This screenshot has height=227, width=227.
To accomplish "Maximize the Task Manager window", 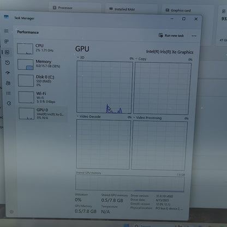I will point(184,19).
